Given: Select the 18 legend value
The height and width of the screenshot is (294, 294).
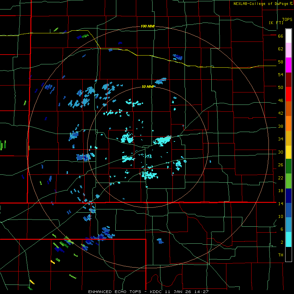Looking at the screenshot, I should click(x=281, y=191).
